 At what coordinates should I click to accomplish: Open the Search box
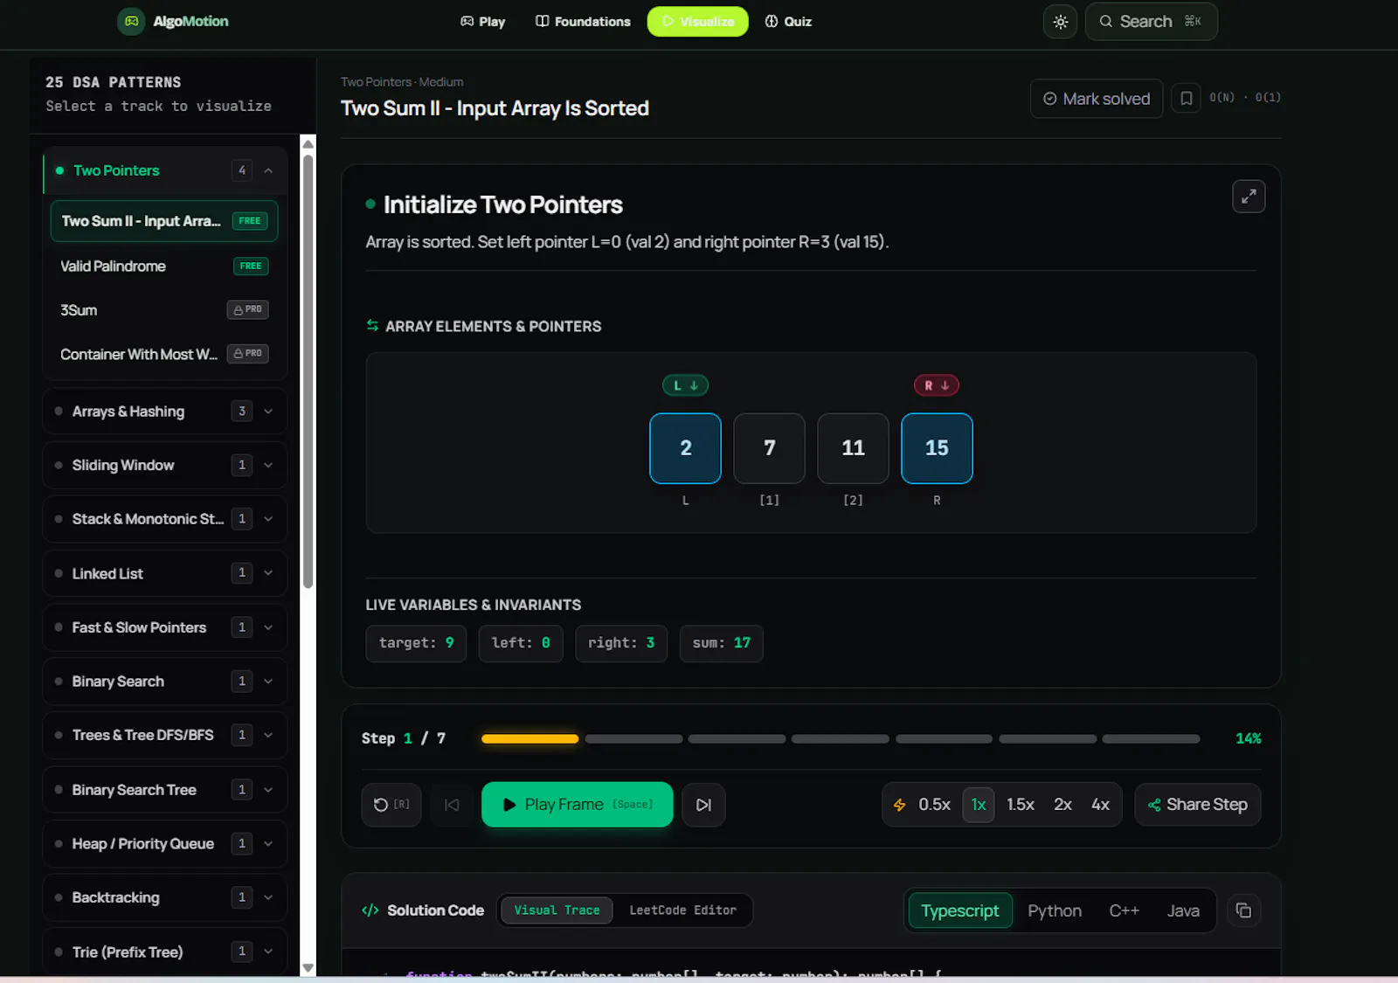tap(1151, 21)
